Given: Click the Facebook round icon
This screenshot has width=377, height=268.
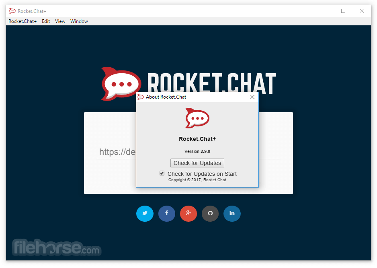Looking at the screenshot, I should (x=167, y=213).
